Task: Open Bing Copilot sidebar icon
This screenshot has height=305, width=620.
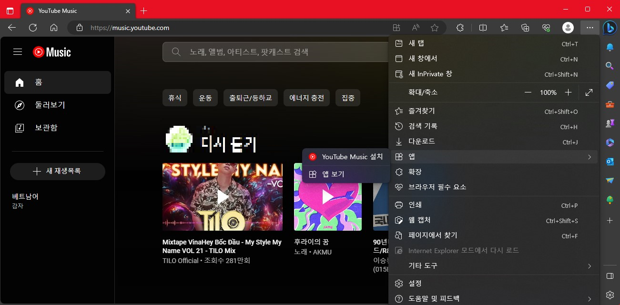Action: [x=610, y=28]
